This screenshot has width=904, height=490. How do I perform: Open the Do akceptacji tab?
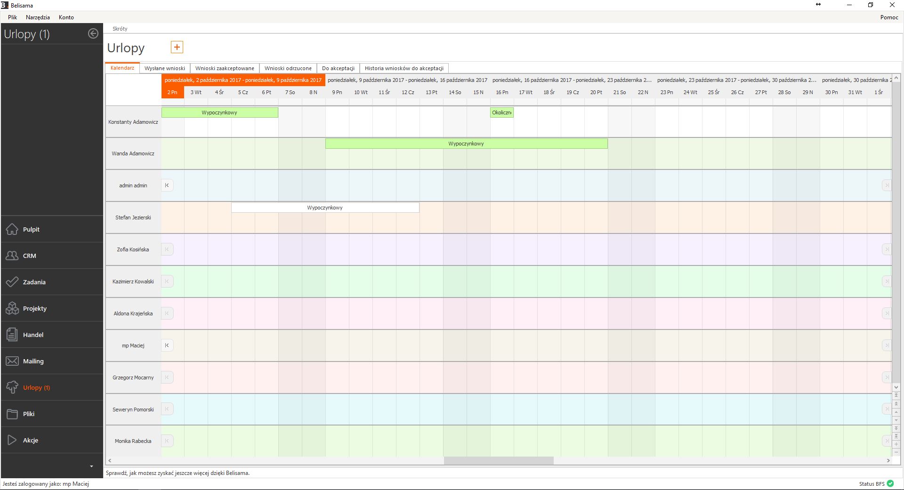pos(338,68)
